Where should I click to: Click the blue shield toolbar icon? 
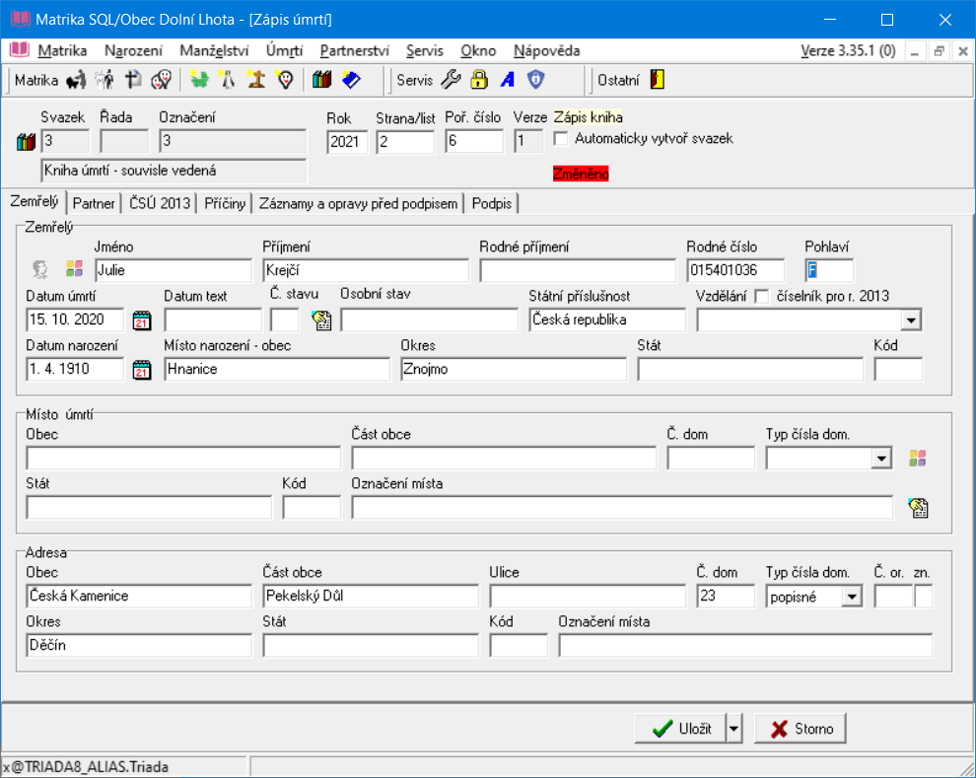(535, 80)
